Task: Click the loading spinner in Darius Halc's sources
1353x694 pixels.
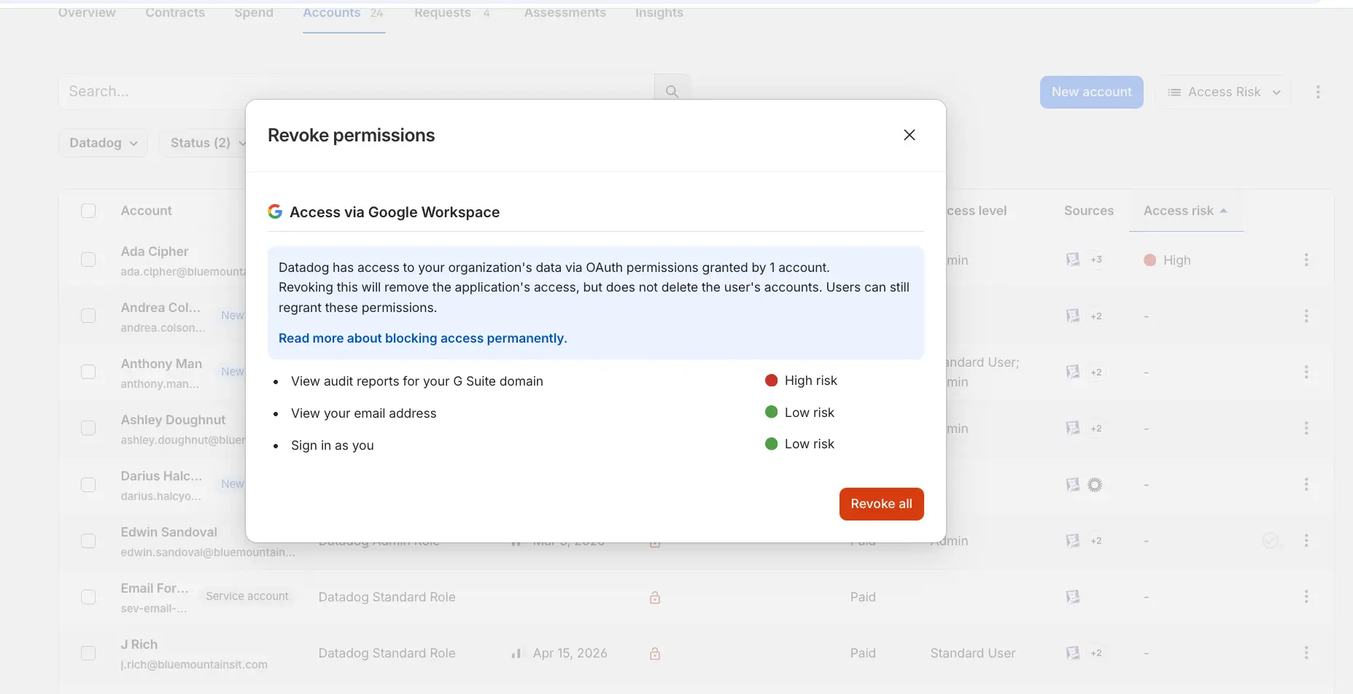Action: pyautogui.click(x=1095, y=485)
